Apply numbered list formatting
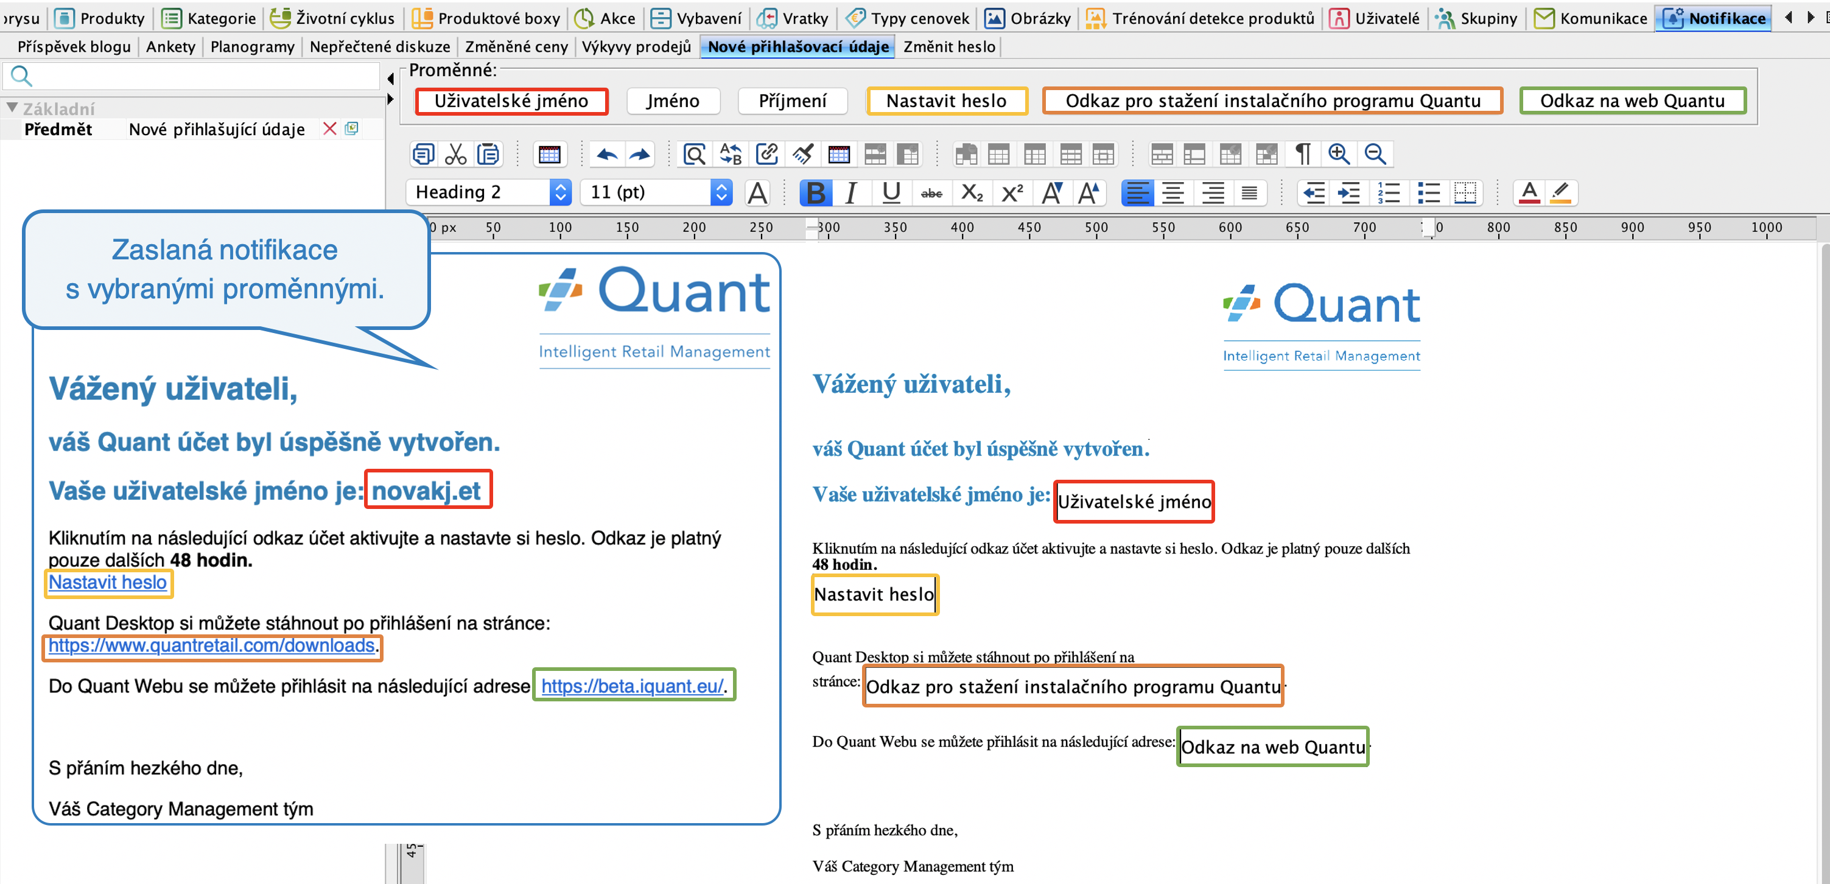Screen dimensions: 1830x884 [x=1388, y=192]
